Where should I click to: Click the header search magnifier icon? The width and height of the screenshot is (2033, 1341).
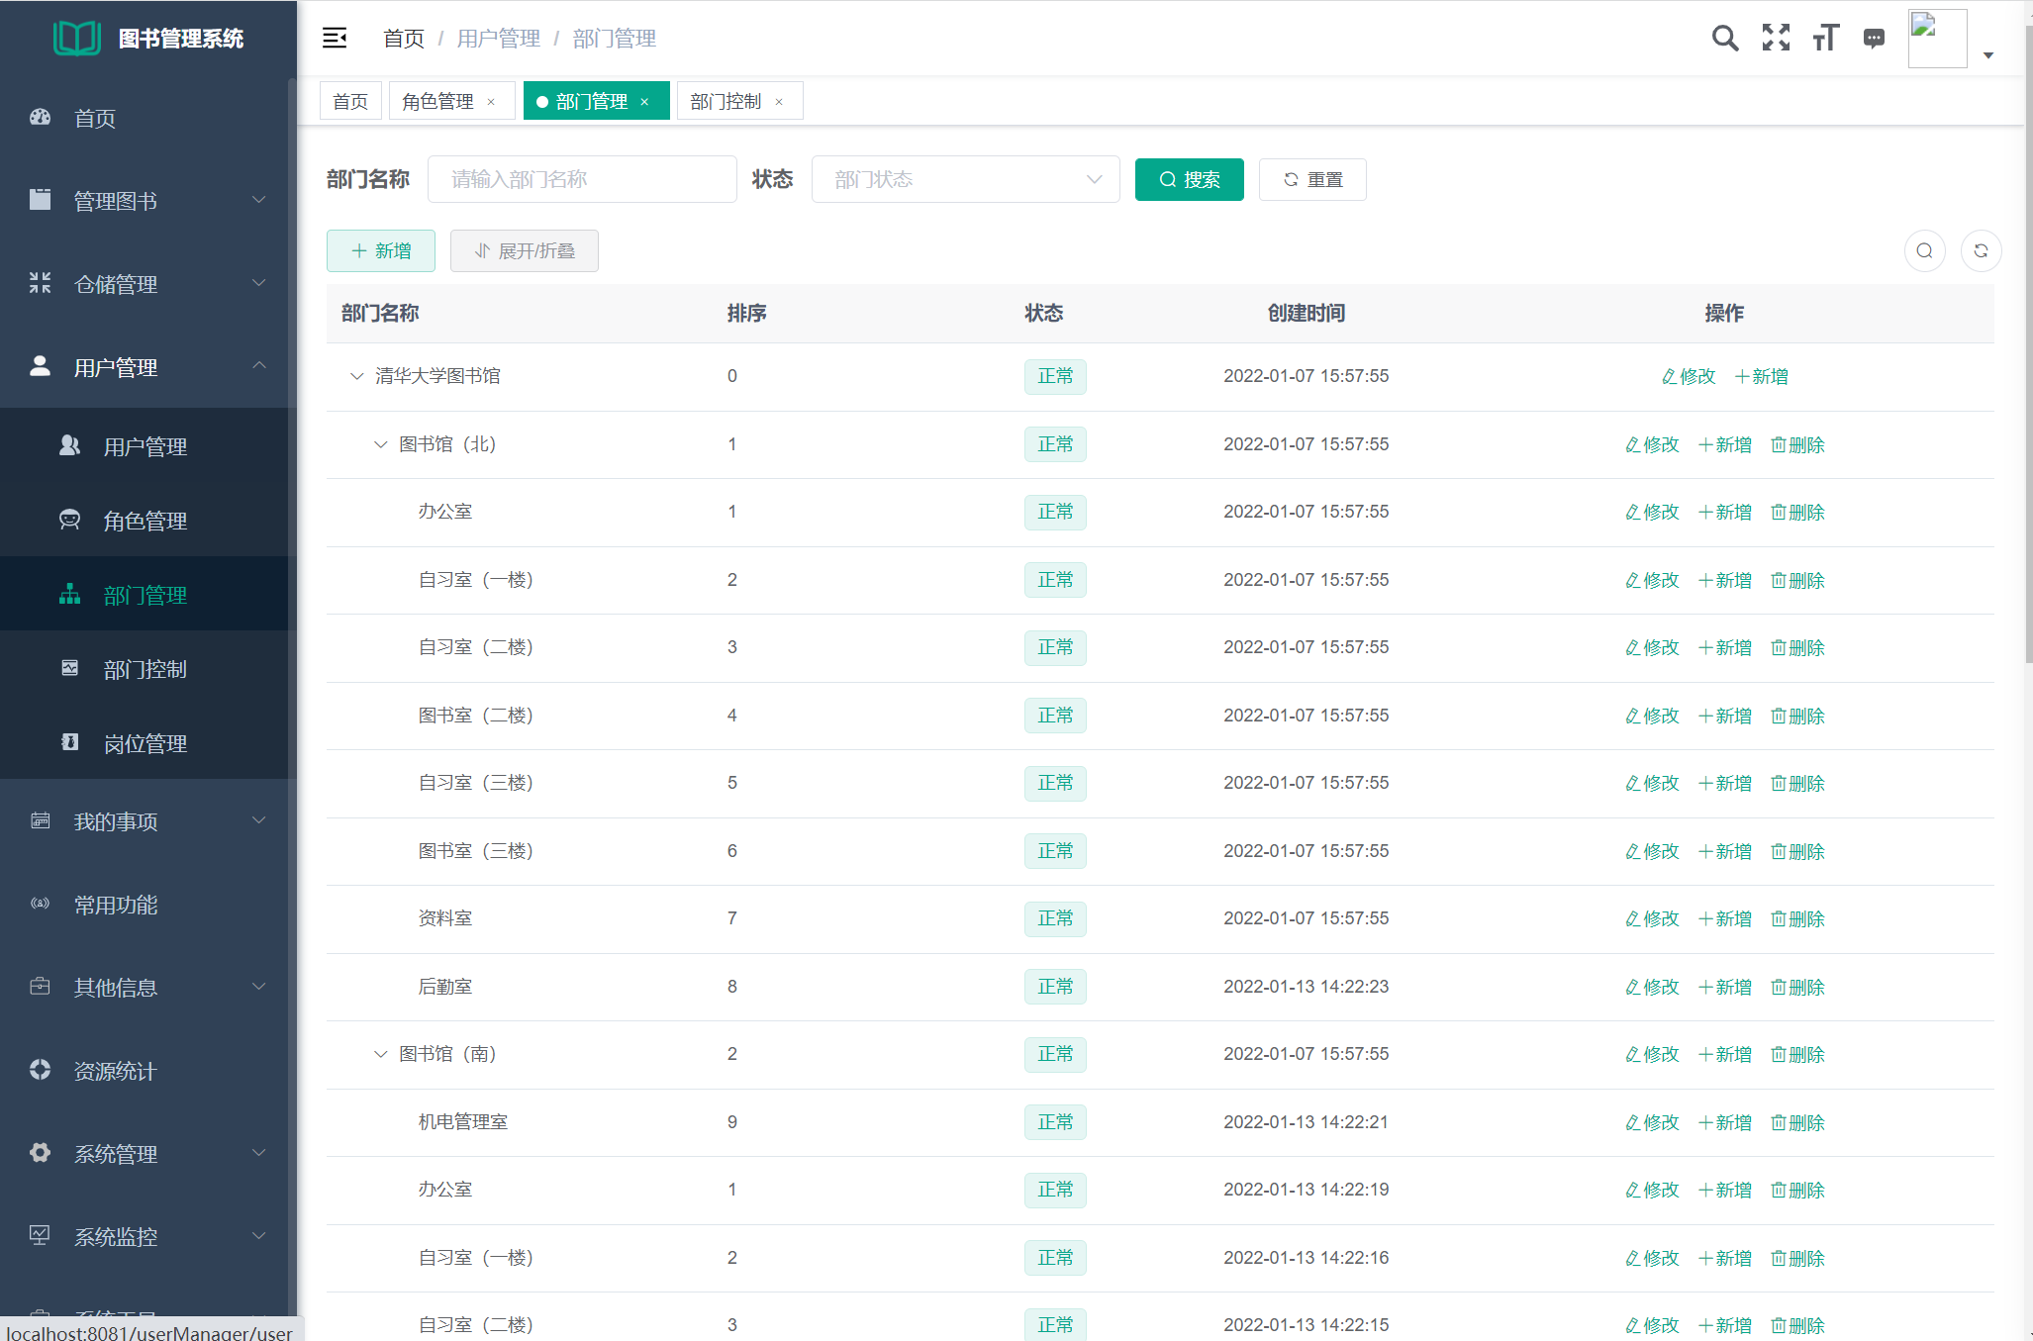pyautogui.click(x=1724, y=39)
